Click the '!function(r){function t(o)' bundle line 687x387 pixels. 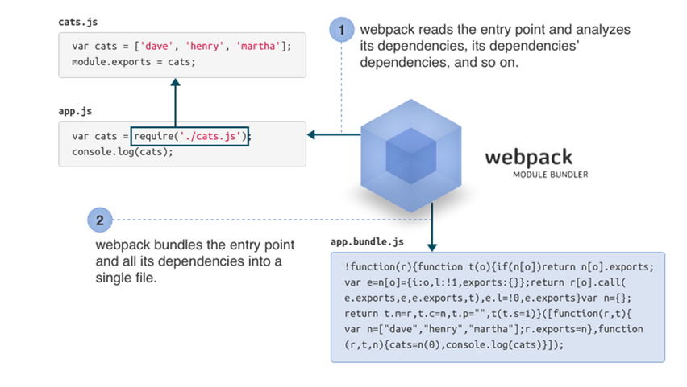pyautogui.click(x=499, y=267)
